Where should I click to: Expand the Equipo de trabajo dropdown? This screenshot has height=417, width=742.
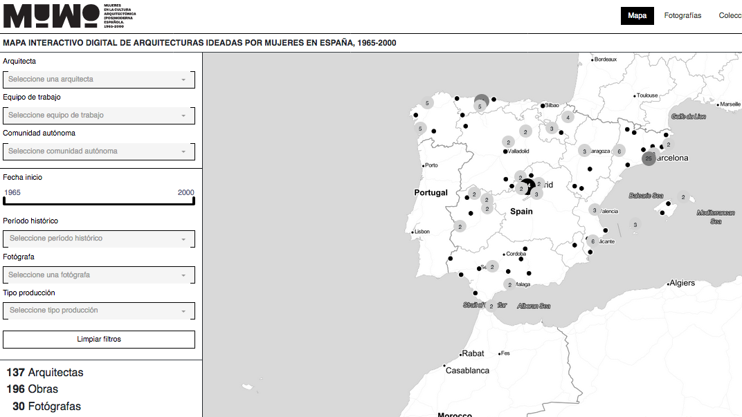click(x=99, y=115)
